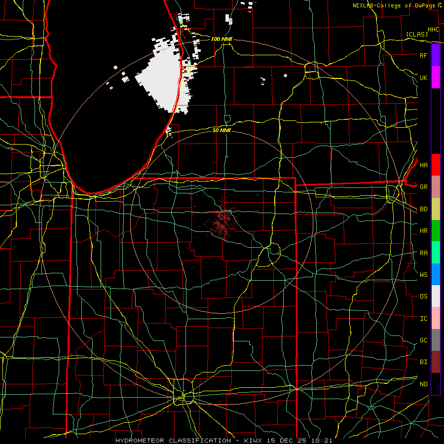Click the GR pinkish-brown legend swatch
The width and height of the screenshot is (444, 444).
(x=436, y=187)
